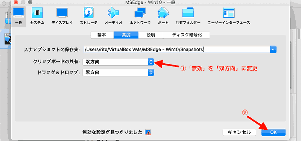
Task: Click into the snapshot folder path field
Action: point(177,49)
